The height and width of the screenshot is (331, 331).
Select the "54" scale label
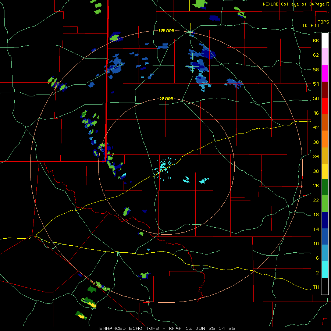point(316,84)
